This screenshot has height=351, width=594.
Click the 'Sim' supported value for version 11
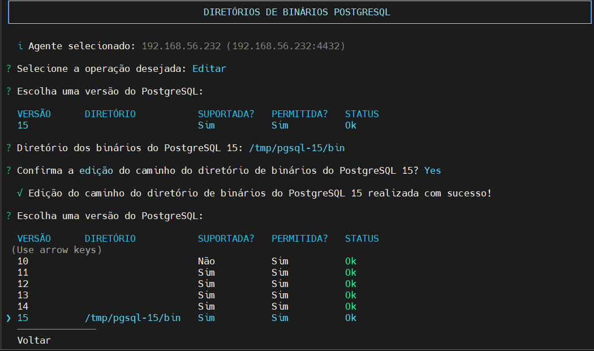pos(206,272)
